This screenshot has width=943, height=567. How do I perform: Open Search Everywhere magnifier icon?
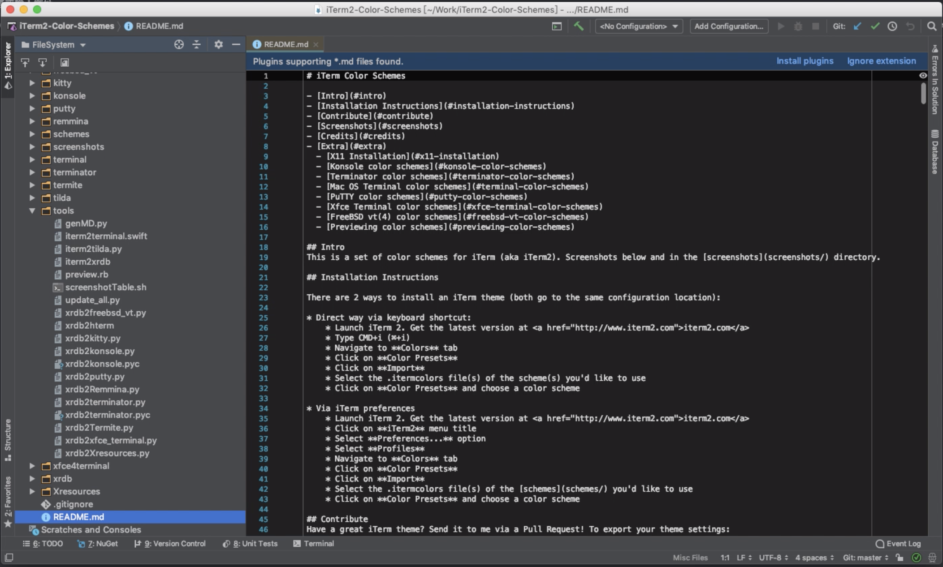[932, 26]
